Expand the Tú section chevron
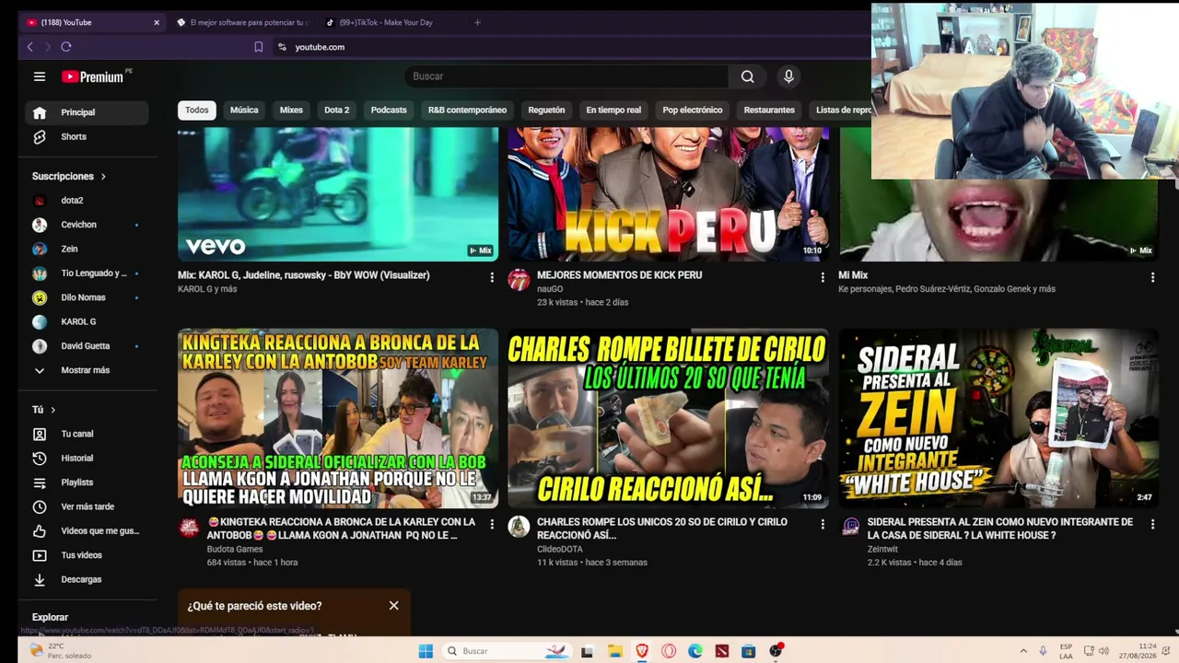The height and width of the screenshot is (663, 1179). pos(53,410)
